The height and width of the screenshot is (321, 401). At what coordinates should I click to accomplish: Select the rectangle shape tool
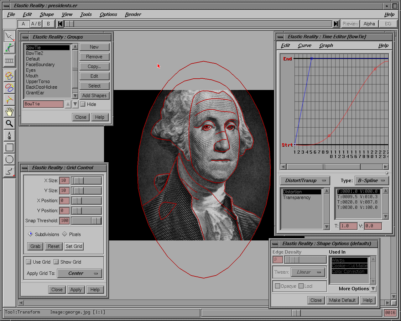point(9,147)
